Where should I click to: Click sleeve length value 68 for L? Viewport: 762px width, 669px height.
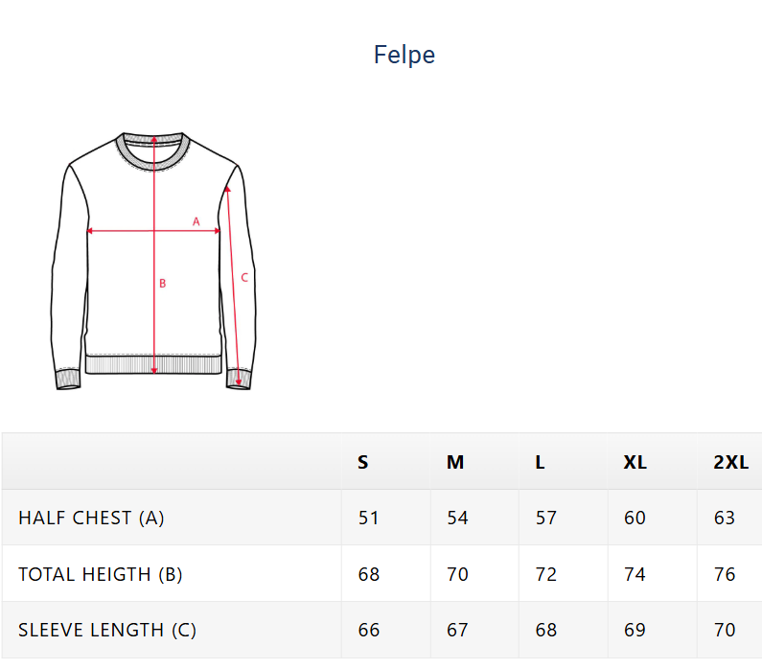[x=546, y=630]
